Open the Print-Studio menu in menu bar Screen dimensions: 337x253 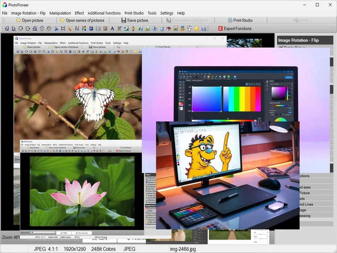click(134, 13)
